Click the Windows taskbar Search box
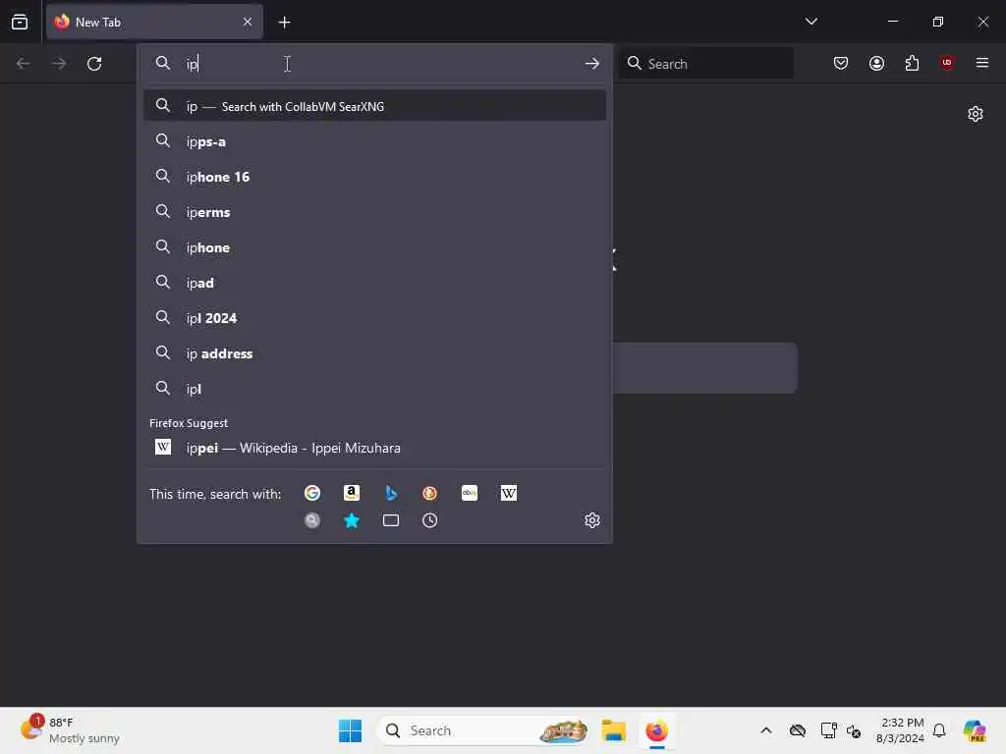This screenshot has width=1006, height=754. coord(482,730)
